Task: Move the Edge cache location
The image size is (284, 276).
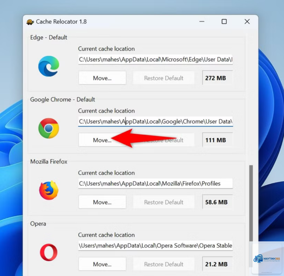Action: 102,78
